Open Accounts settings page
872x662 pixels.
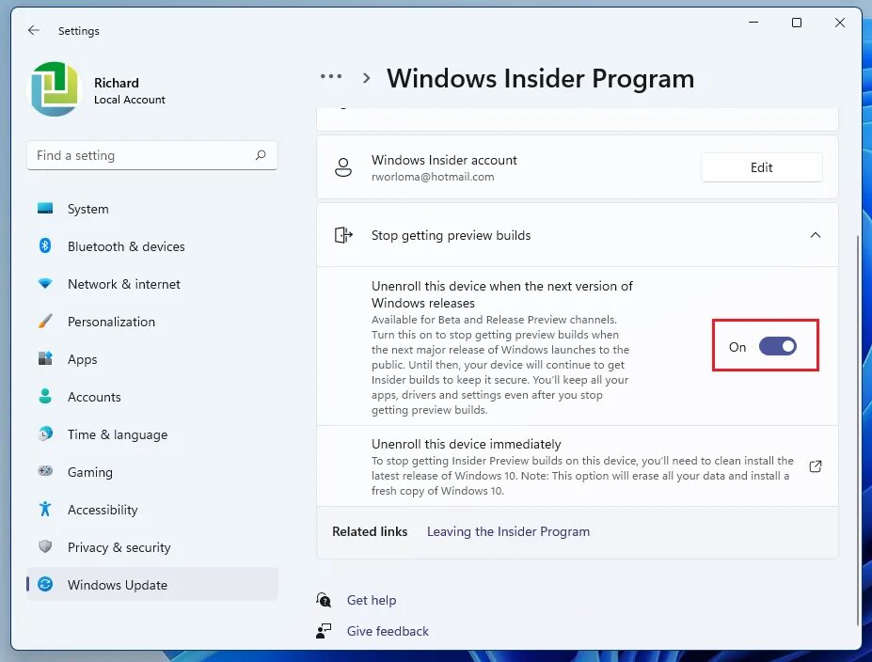[92, 397]
